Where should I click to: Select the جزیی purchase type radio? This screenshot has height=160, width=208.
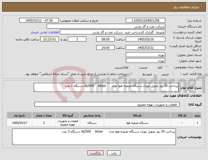click(173, 74)
